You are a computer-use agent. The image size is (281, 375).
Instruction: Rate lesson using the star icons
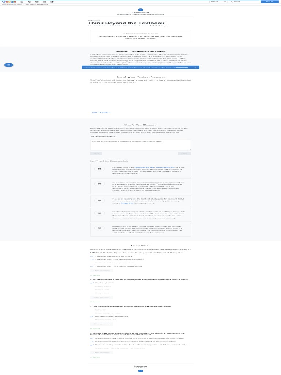[x=156, y=26]
